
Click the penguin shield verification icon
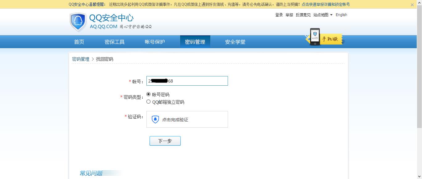[x=155, y=119]
